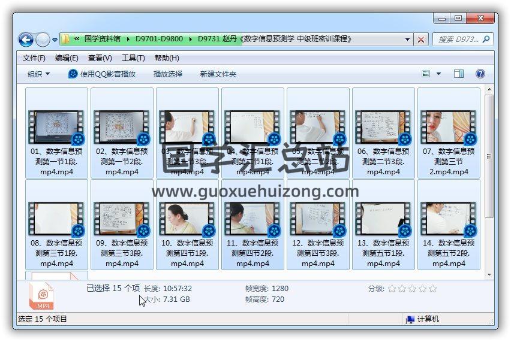Set the rating to five stars
Screen dimensions: 511x342
(x=432, y=289)
